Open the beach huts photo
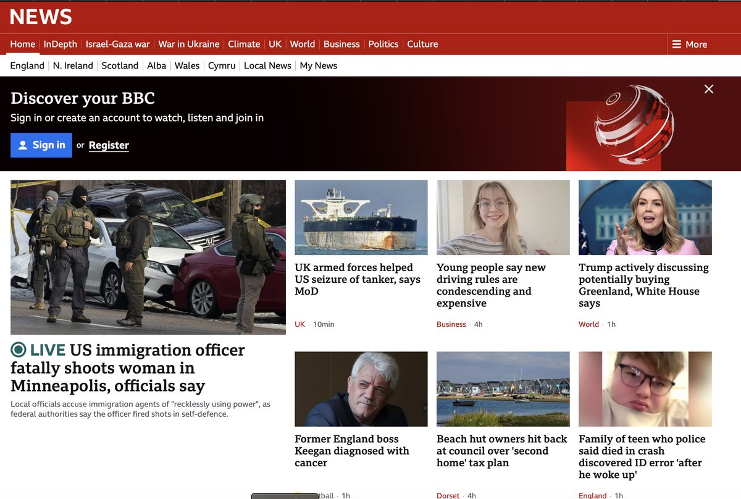 pyautogui.click(x=503, y=389)
